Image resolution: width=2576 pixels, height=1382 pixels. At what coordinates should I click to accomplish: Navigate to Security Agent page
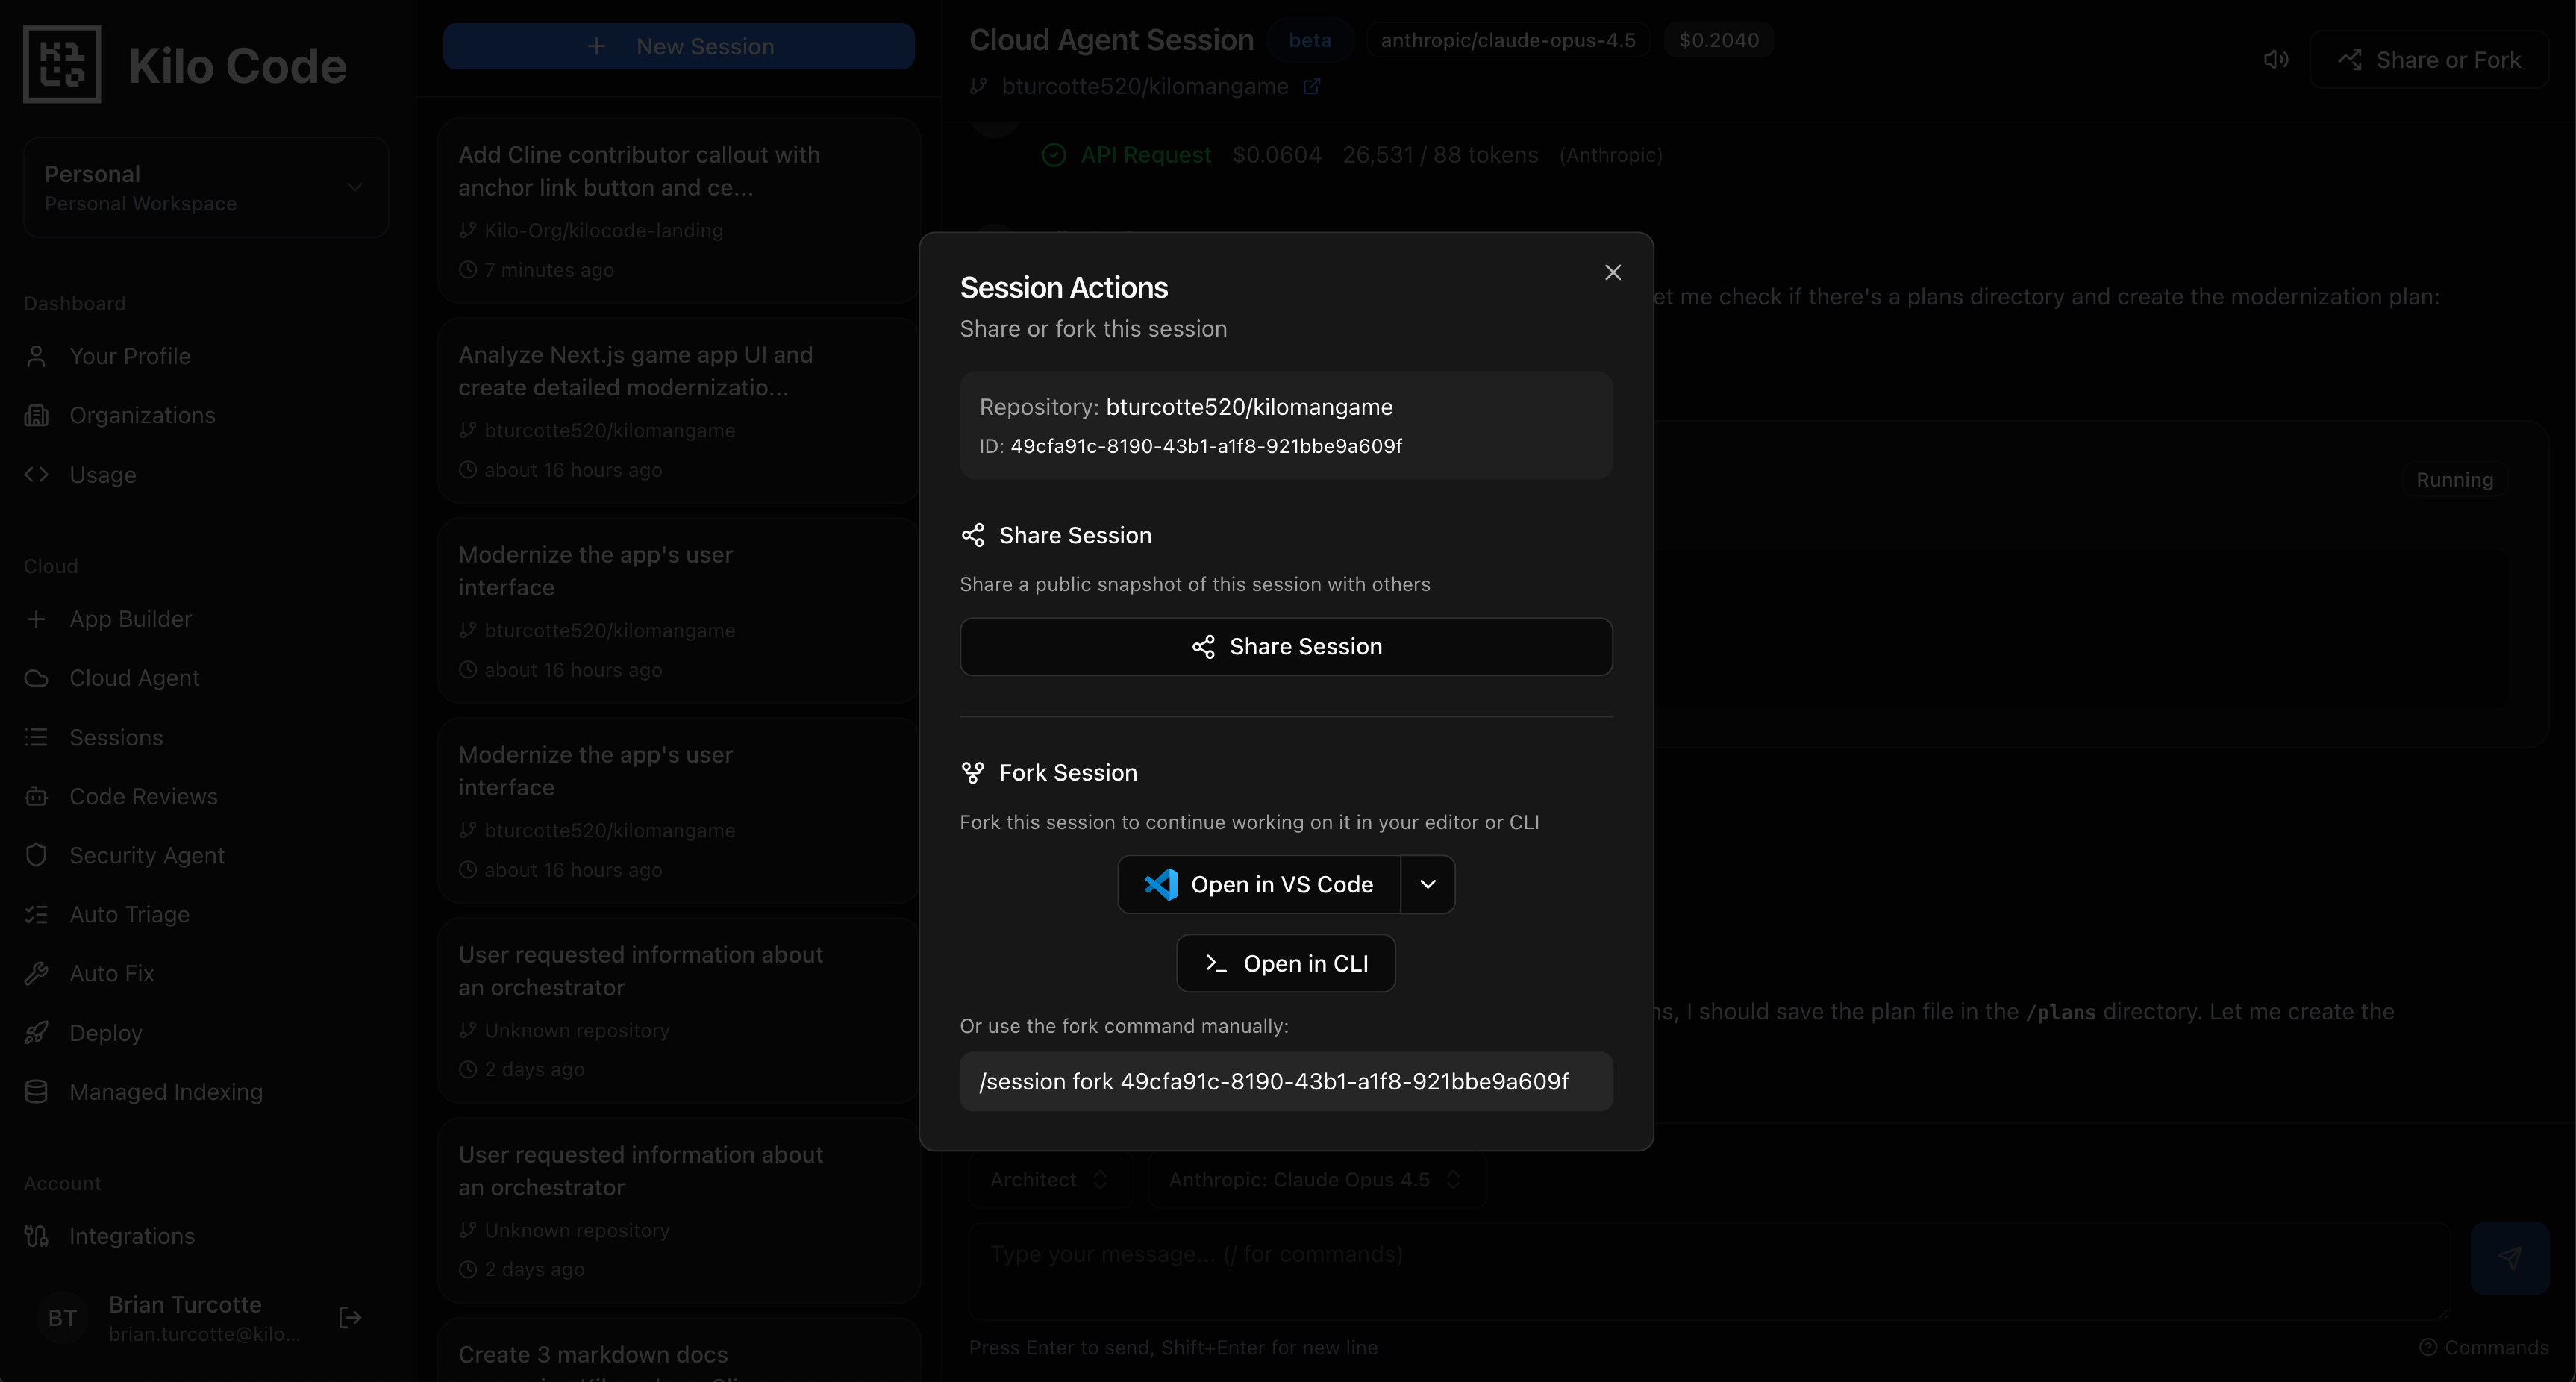[x=146, y=855]
